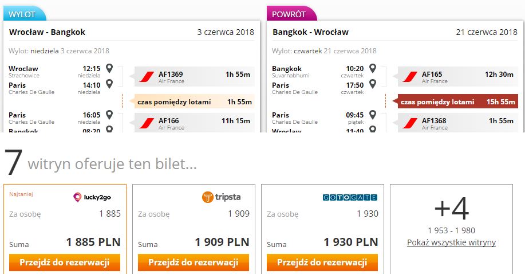Click the tripsta logo
Screen dimensions: 525x274
pos(222,197)
